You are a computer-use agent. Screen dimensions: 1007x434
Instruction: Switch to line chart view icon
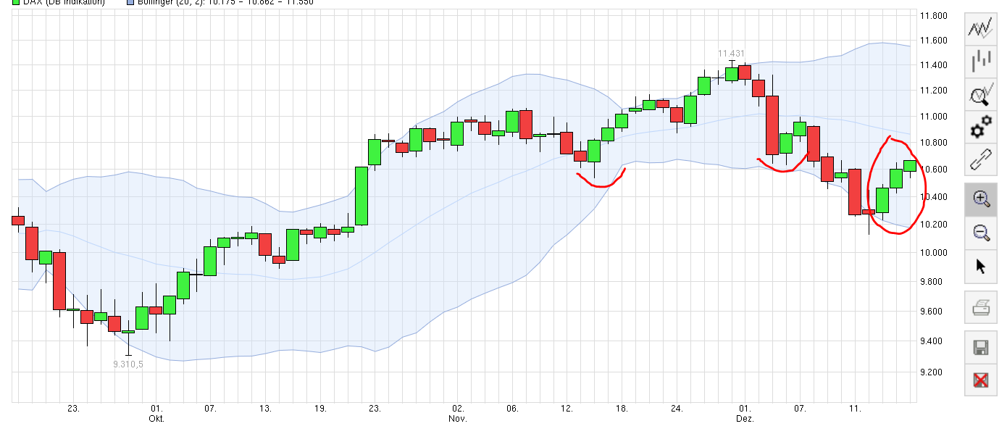point(982,29)
